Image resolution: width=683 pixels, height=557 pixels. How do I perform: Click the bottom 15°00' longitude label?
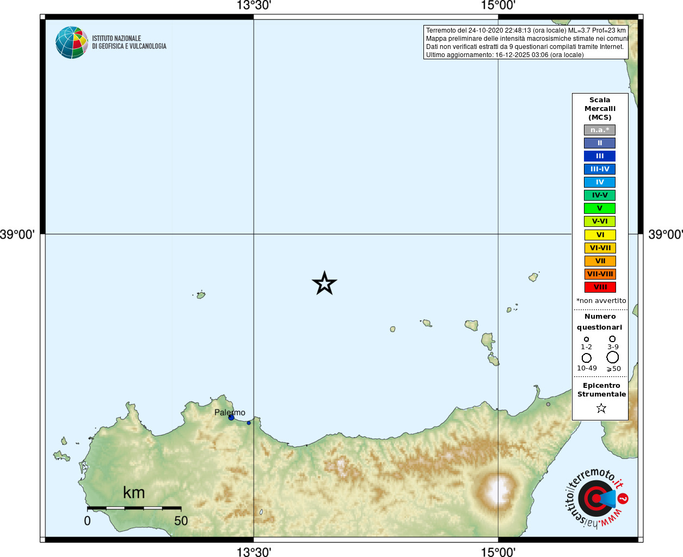click(498, 552)
